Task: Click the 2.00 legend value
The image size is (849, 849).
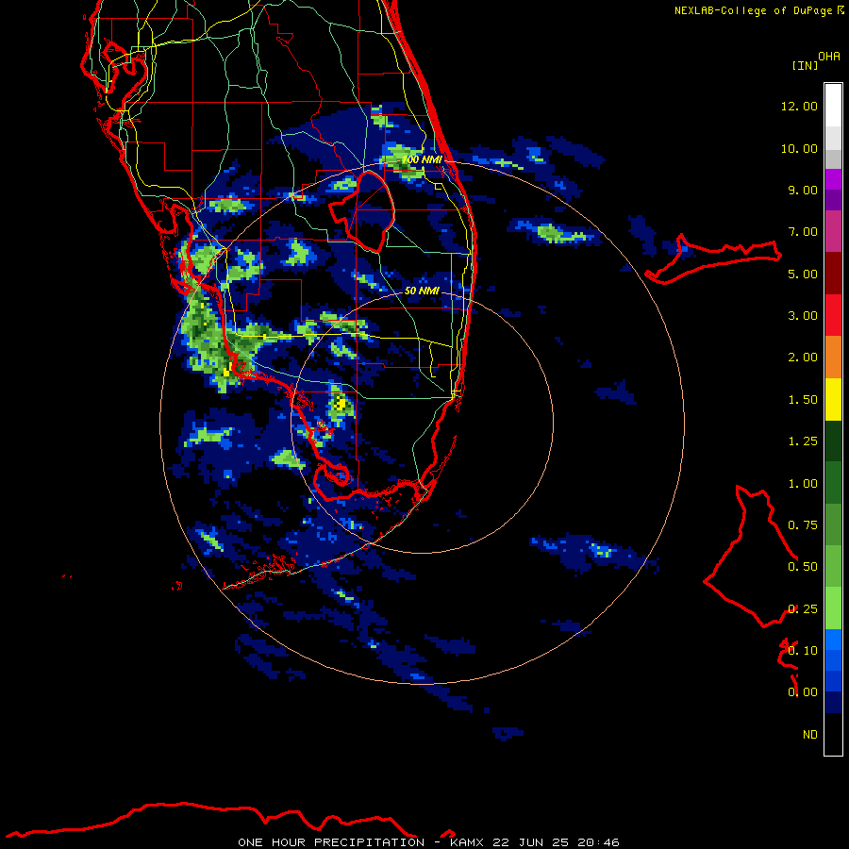Action: coord(803,358)
